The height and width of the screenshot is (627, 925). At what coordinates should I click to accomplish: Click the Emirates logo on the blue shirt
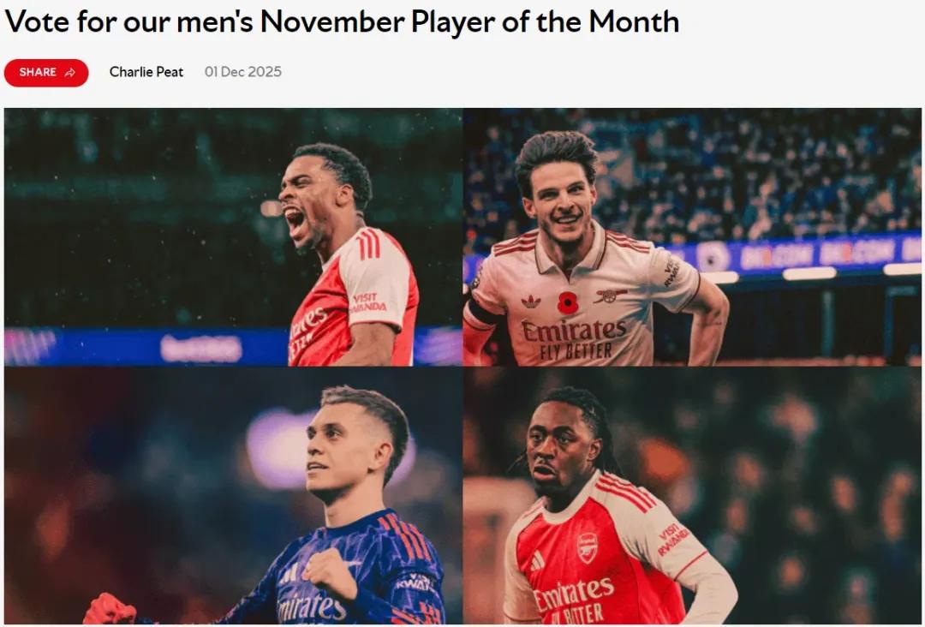[312, 606]
